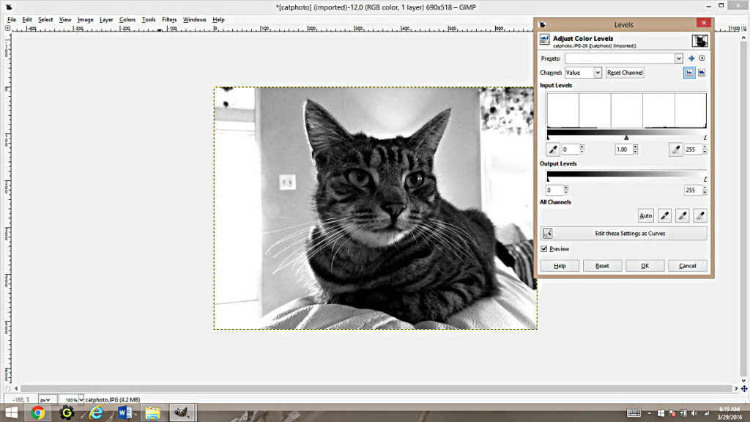This screenshot has height=422, width=750.
Task: Open Word from the taskbar
Action: pyautogui.click(x=125, y=412)
